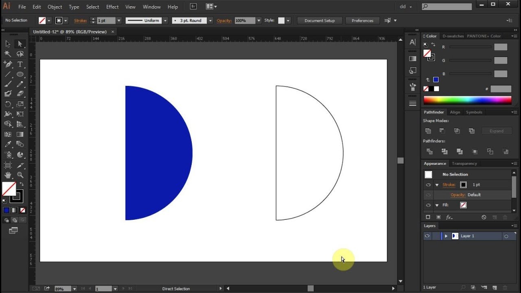Viewport: 521px width, 293px height.
Task: Expand Layer 1 sublayers
Action: [x=446, y=236]
